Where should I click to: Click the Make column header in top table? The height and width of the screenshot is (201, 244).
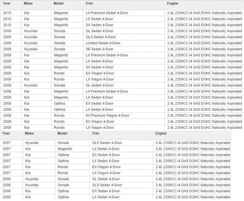28,3
